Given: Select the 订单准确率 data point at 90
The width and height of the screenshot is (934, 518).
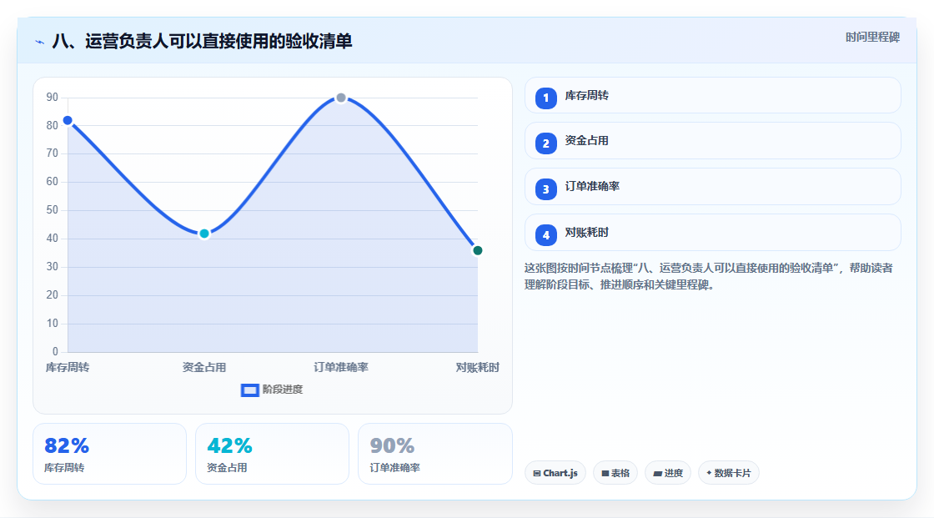Looking at the screenshot, I should 341,98.
